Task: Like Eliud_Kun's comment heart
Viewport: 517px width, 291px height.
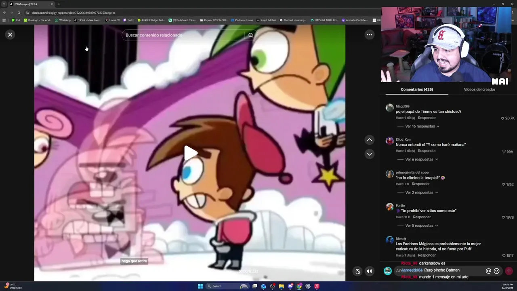Action: click(x=504, y=151)
